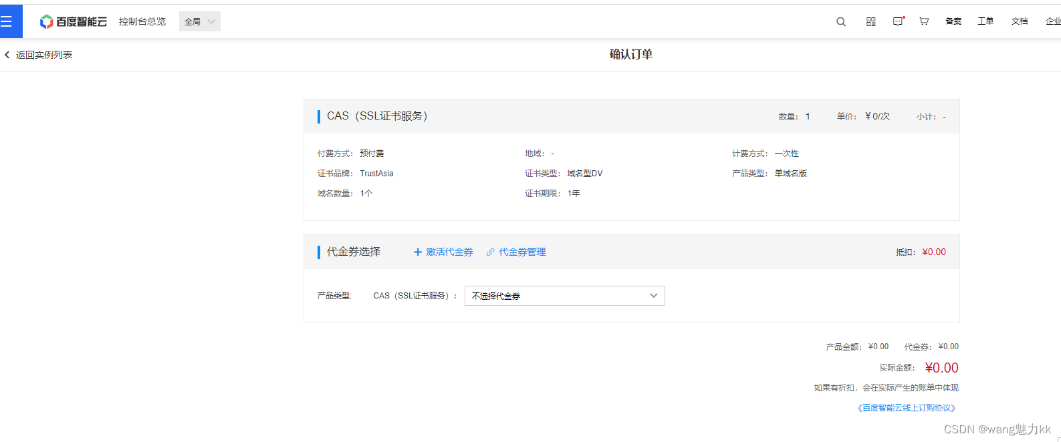The height and width of the screenshot is (442, 1061).
Task: Click the plus icon beside 激活代金券
Action: pos(418,252)
